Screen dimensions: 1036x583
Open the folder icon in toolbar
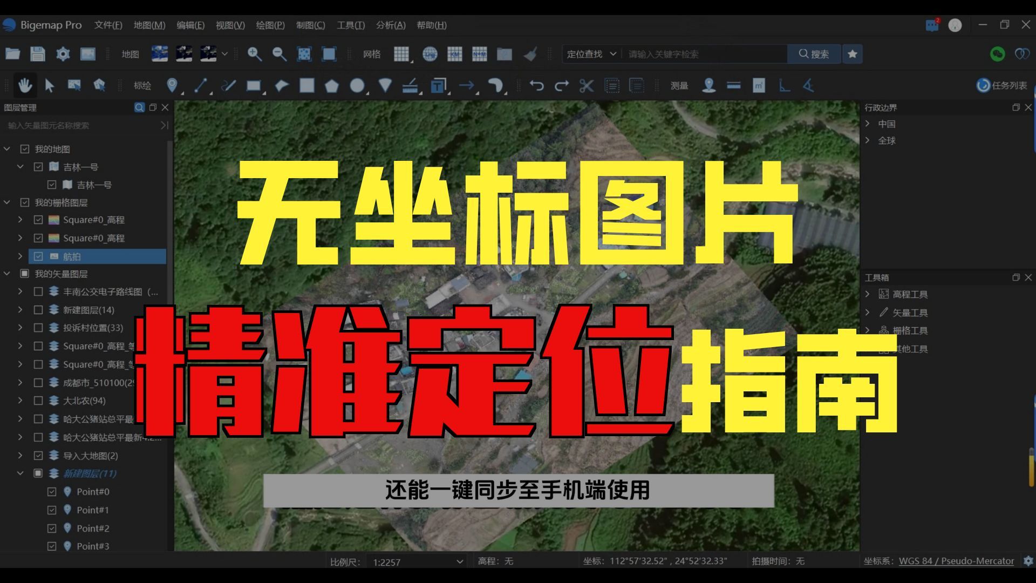click(x=12, y=54)
